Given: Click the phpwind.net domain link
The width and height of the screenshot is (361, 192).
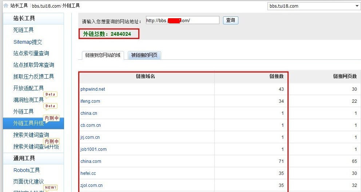Looking at the screenshot, I should coord(92,89).
